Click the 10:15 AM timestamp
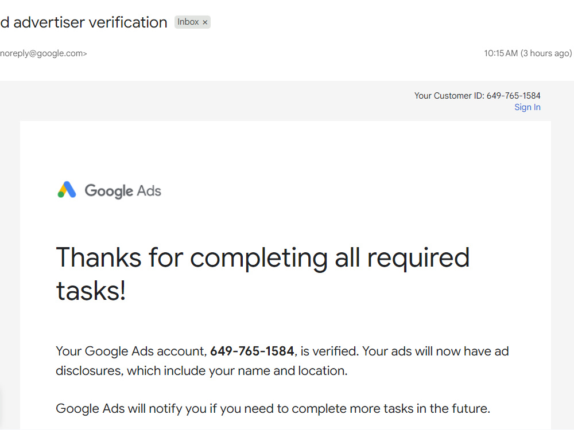The height and width of the screenshot is (430, 574). click(x=501, y=53)
